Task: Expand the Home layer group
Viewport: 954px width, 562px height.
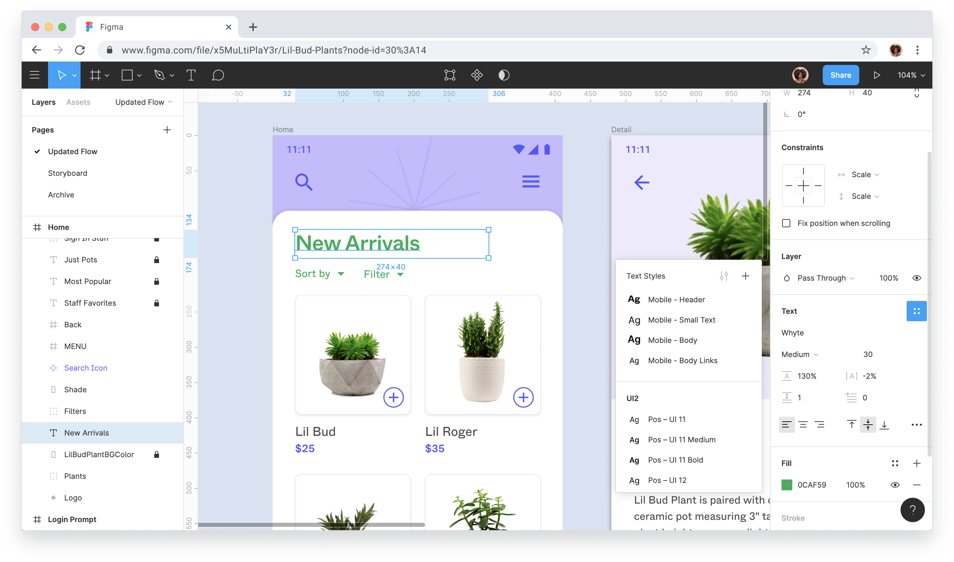Action: (37, 227)
